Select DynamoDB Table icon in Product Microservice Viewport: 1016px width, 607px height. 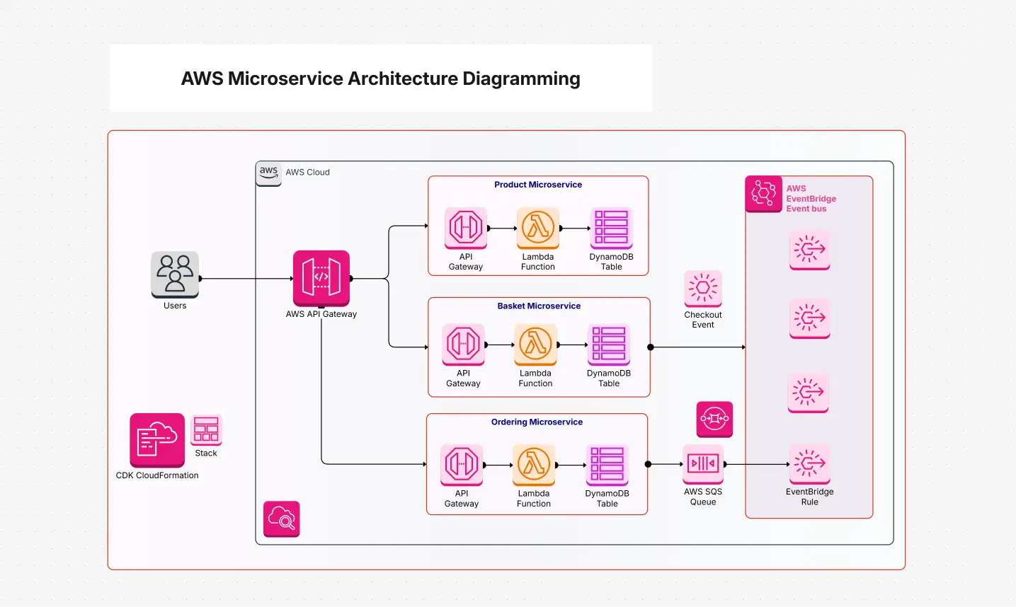pyautogui.click(x=611, y=228)
